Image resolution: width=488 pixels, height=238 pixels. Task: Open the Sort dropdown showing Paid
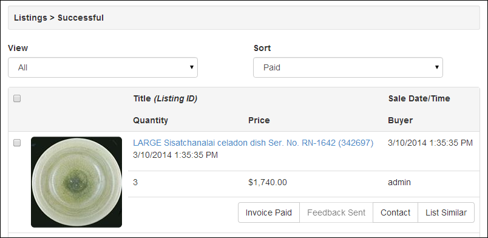348,67
